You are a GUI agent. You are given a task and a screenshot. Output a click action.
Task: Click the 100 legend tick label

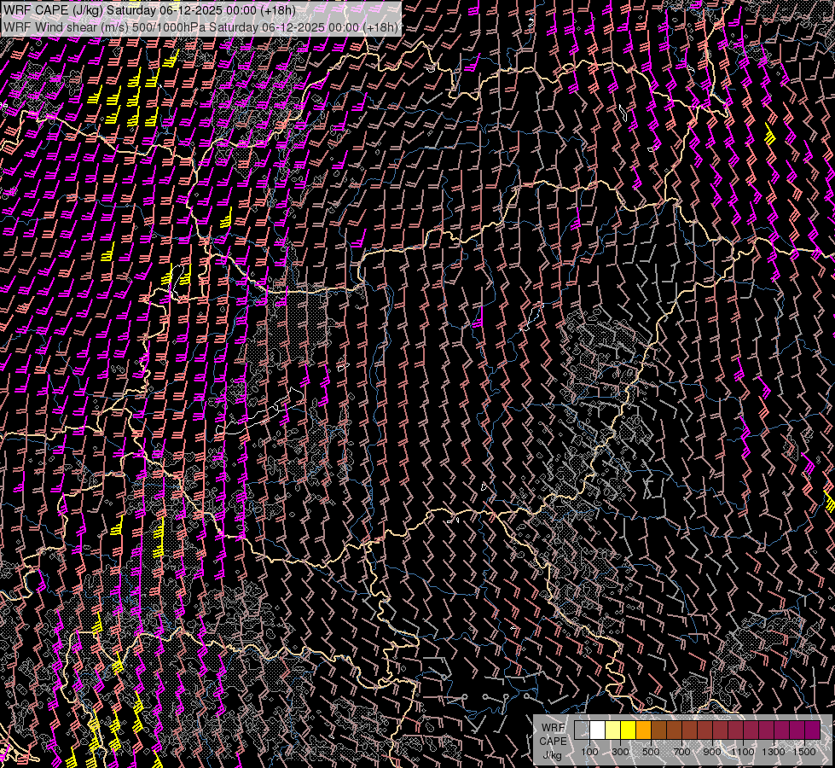(x=589, y=752)
